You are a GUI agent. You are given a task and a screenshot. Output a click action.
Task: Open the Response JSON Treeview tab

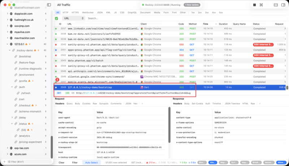(x=232, y=104)
